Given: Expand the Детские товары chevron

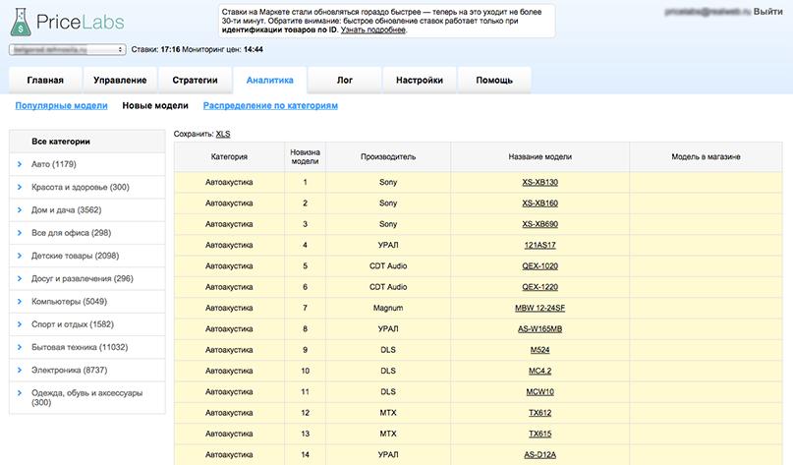Looking at the screenshot, I should [x=20, y=256].
